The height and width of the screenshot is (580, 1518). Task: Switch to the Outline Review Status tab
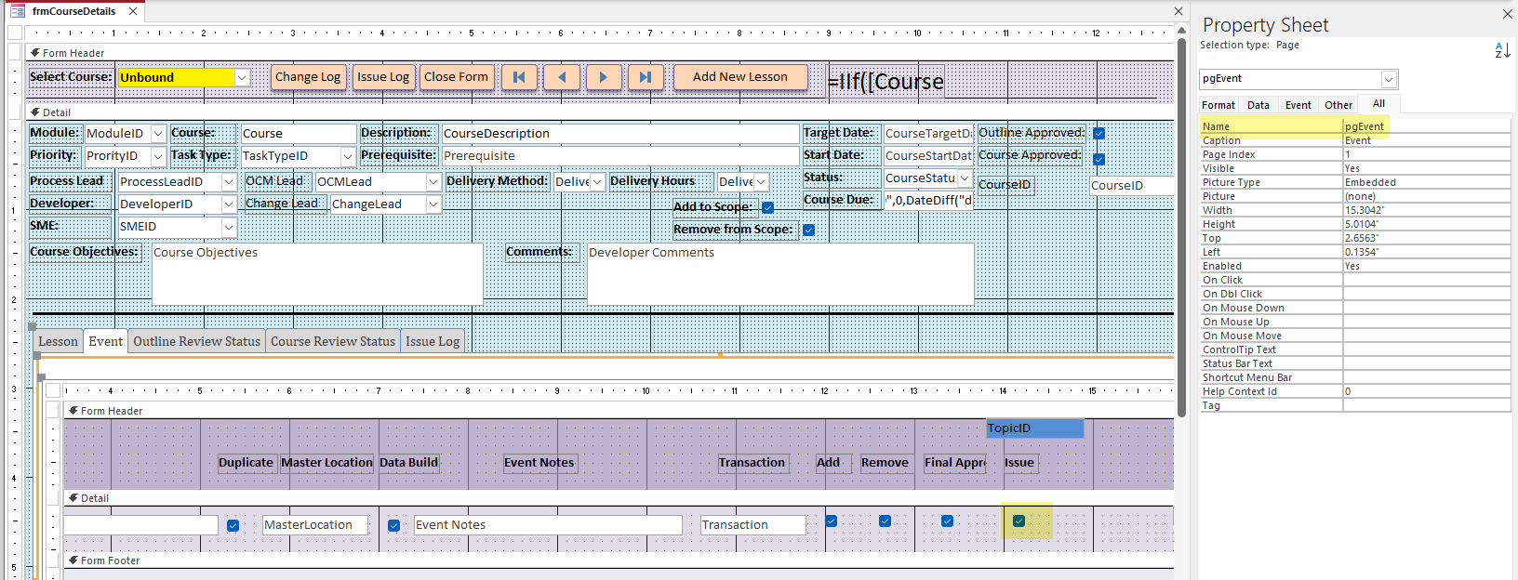[x=196, y=341]
